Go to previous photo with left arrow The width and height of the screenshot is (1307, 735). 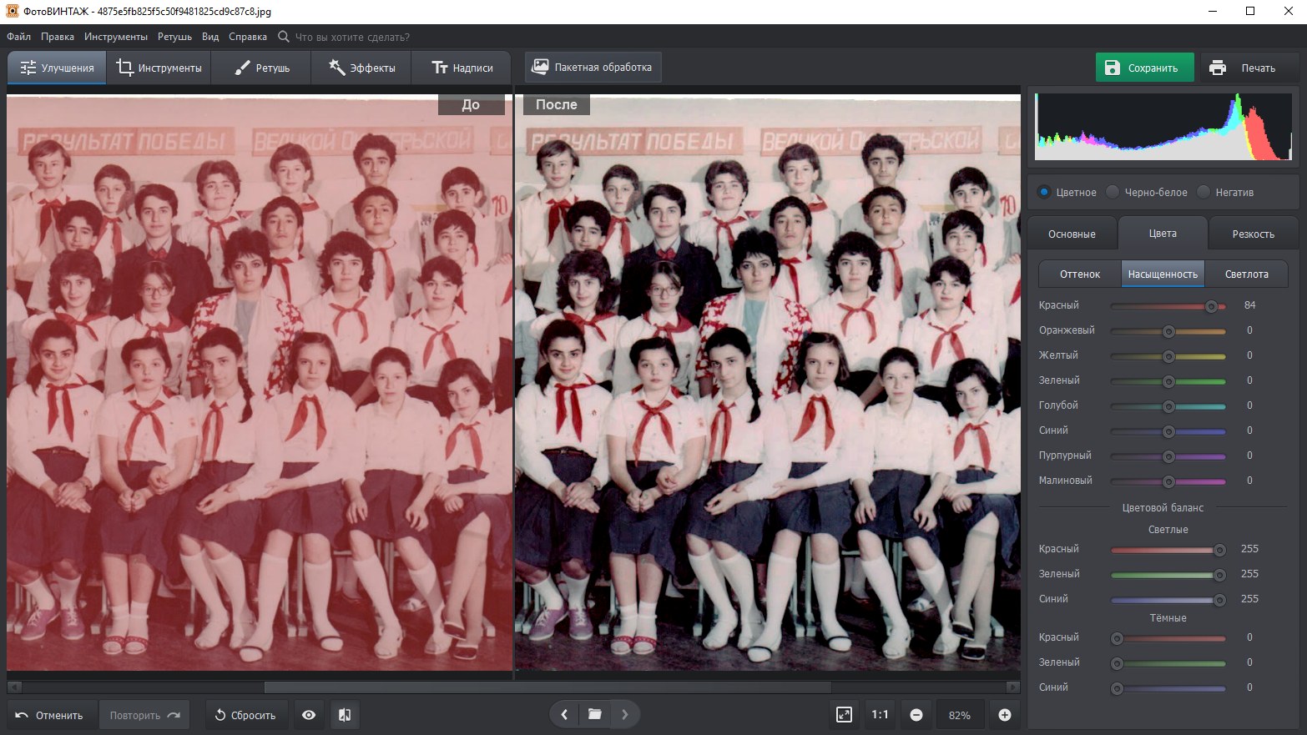coord(565,714)
